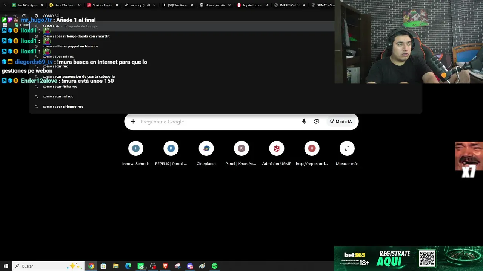Open the FUTBIN bookmark
The image size is (483, 271).
[x=22, y=25]
